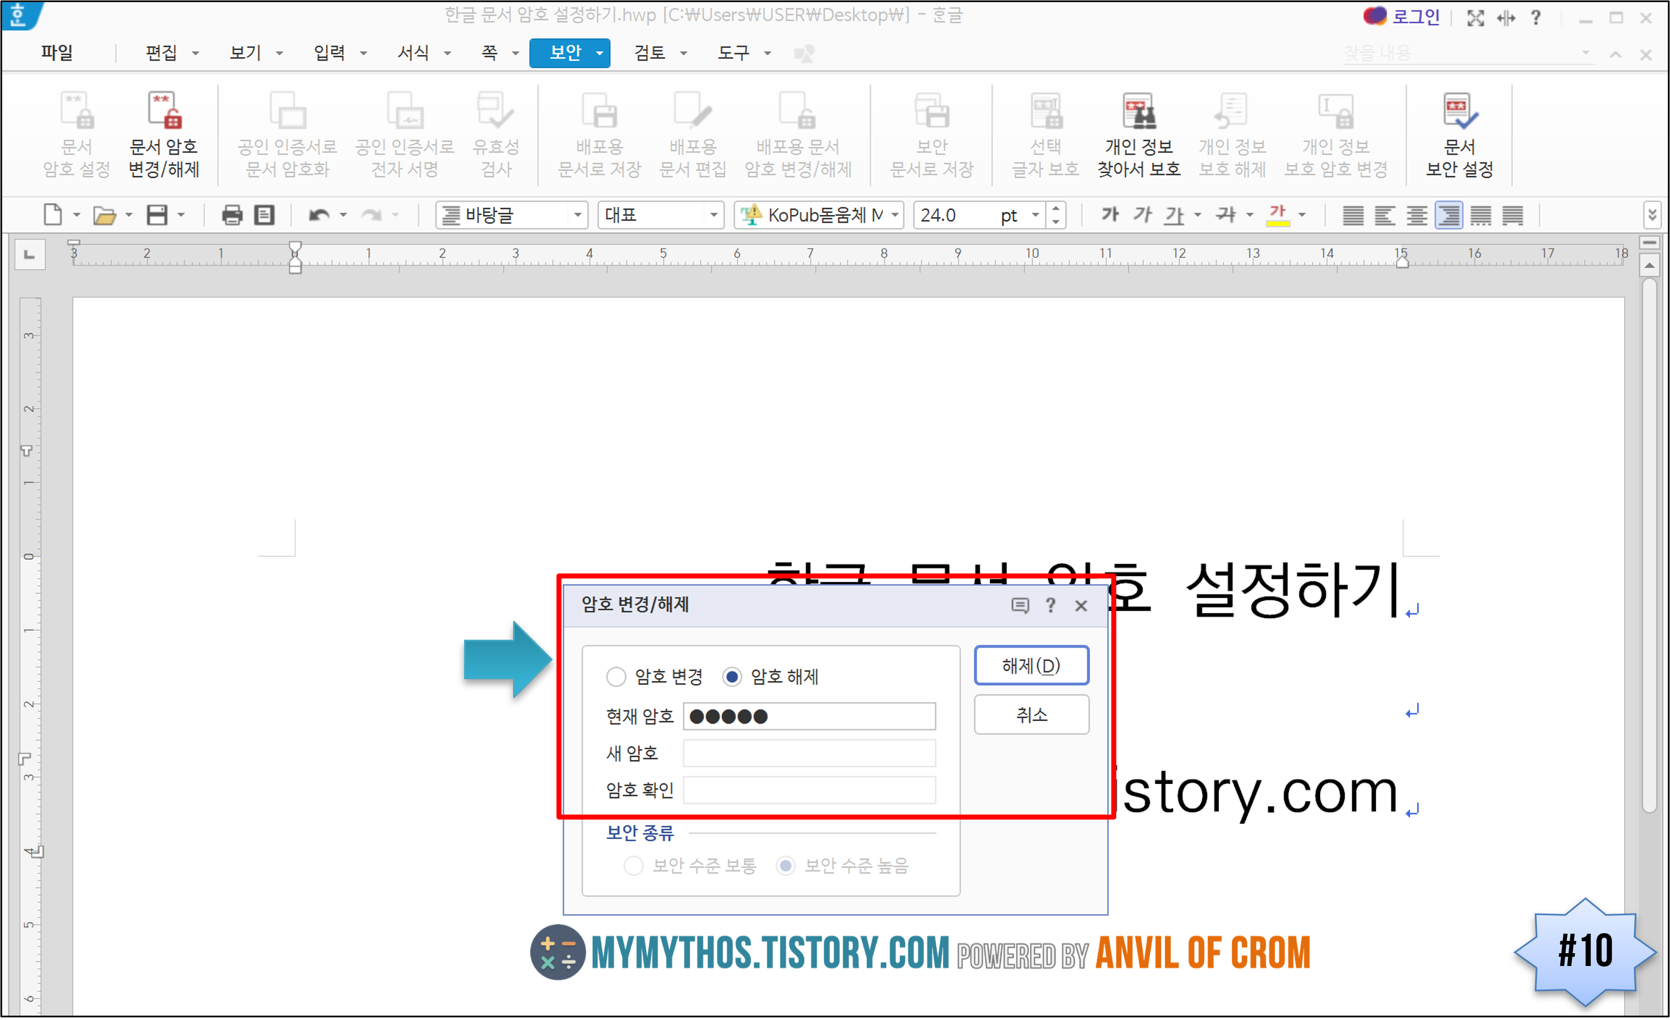
Task: Click the open folder icon
Action: pyautogui.click(x=104, y=215)
